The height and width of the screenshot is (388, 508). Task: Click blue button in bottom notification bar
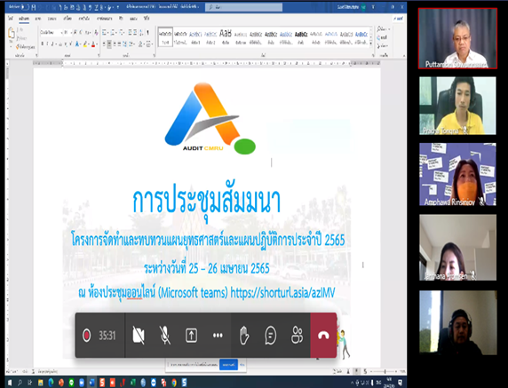228,365
